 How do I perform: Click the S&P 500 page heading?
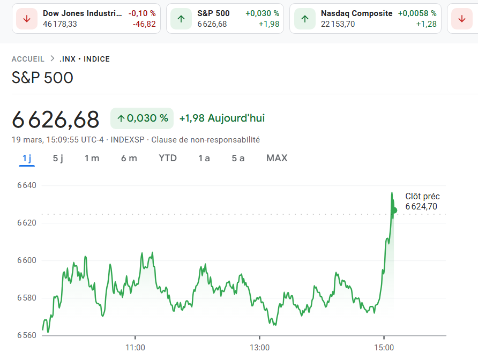point(42,78)
